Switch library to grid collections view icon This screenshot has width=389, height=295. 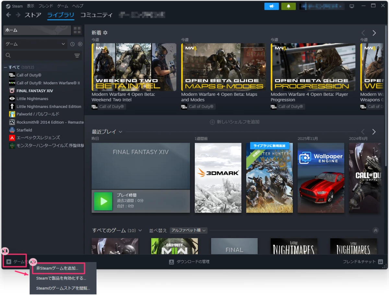click(77, 30)
